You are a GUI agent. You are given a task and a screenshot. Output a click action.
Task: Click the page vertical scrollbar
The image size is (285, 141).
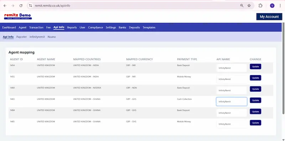click(283, 68)
